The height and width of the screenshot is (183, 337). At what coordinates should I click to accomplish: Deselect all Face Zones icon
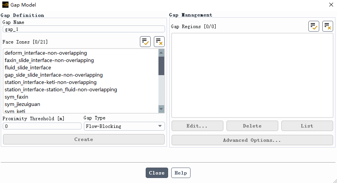pyautogui.click(x=159, y=42)
